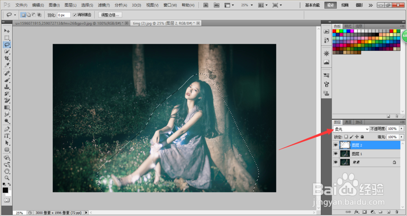Select the Rounded Rectangle shape tool
The image size is (407, 216).
7,149
